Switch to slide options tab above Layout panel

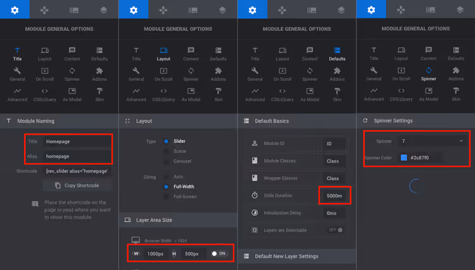(193, 9)
